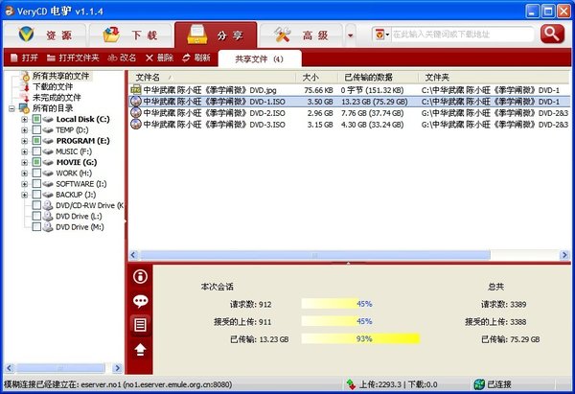Click DVD-3.ISO disc image icon
The image size is (575, 394).
tap(136, 124)
